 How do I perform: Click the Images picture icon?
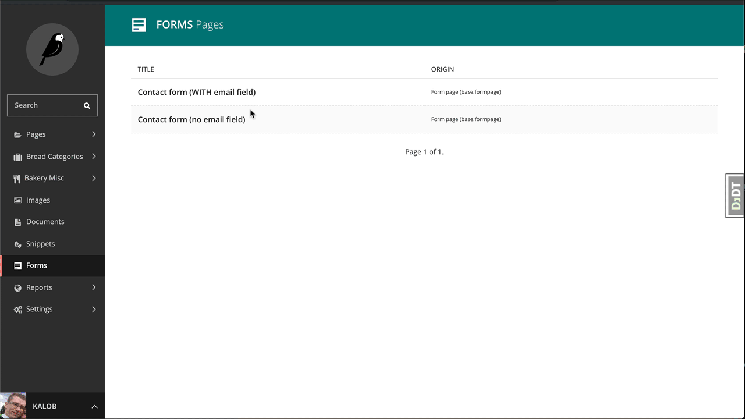pyautogui.click(x=17, y=200)
